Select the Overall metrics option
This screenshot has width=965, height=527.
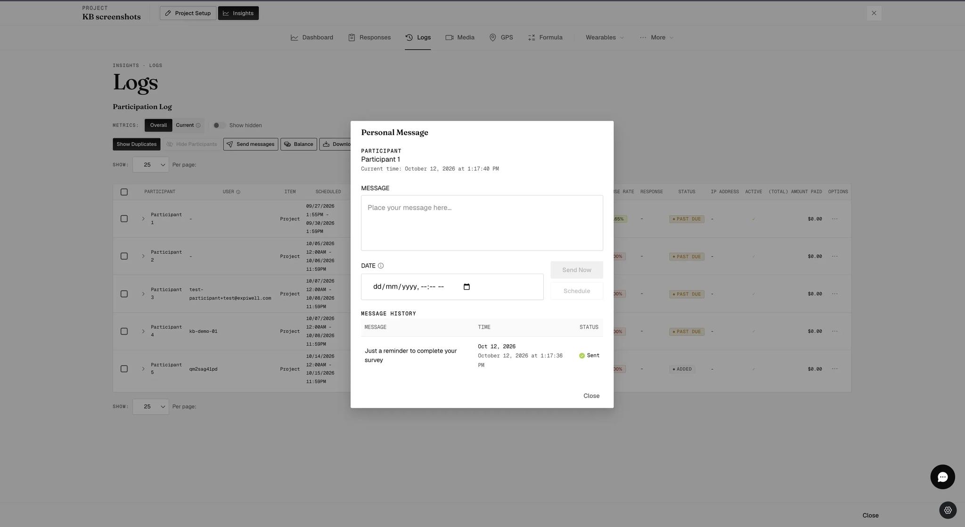pyautogui.click(x=158, y=125)
